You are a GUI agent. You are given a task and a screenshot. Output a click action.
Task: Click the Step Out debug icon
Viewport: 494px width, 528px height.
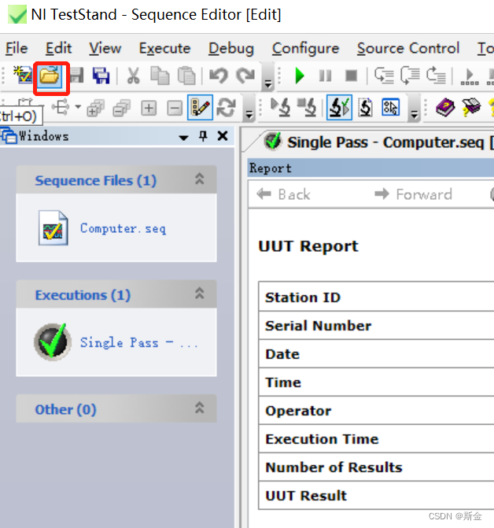[x=436, y=76]
